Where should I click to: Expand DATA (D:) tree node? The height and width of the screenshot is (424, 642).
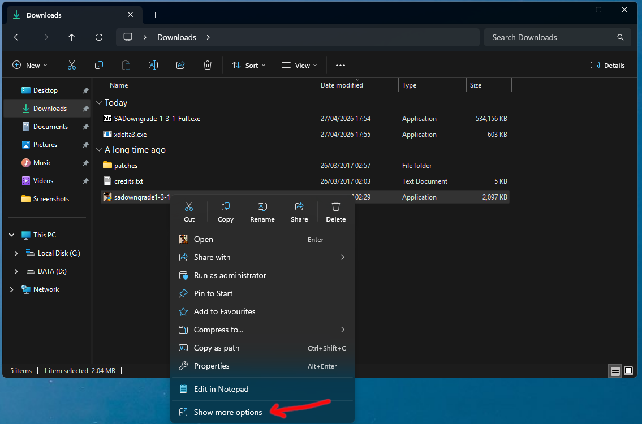16,271
